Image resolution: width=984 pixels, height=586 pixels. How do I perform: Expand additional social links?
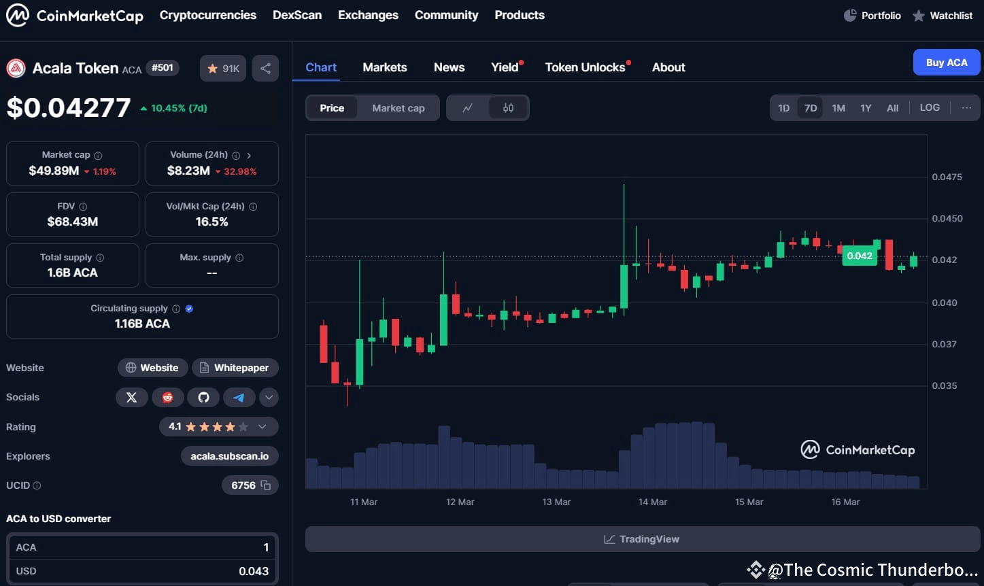click(x=269, y=397)
